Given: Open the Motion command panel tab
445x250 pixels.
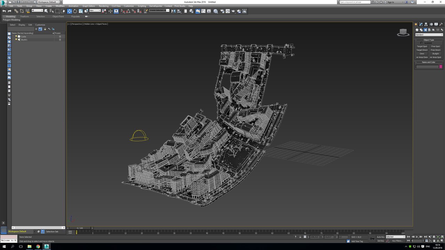Looking at the screenshot, I should pyautogui.click(x=431, y=24).
